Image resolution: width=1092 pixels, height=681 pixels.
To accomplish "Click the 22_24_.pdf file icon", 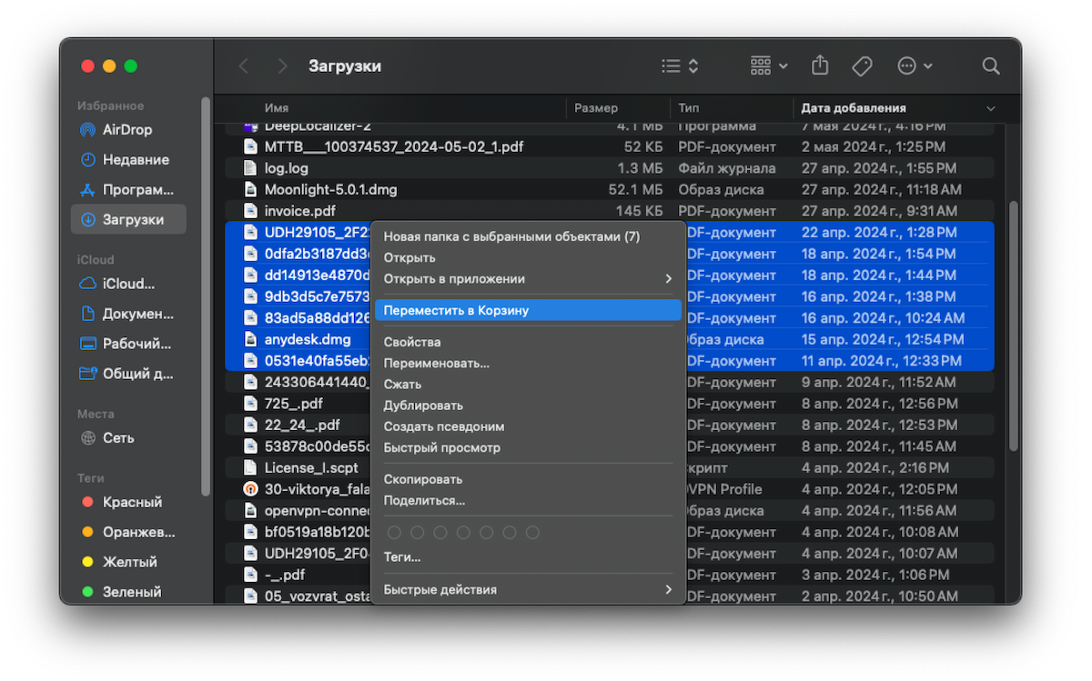I will click(x=251, y=425).
